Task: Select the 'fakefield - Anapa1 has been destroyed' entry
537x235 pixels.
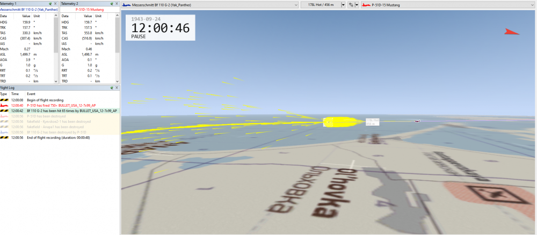Action: 60,127
